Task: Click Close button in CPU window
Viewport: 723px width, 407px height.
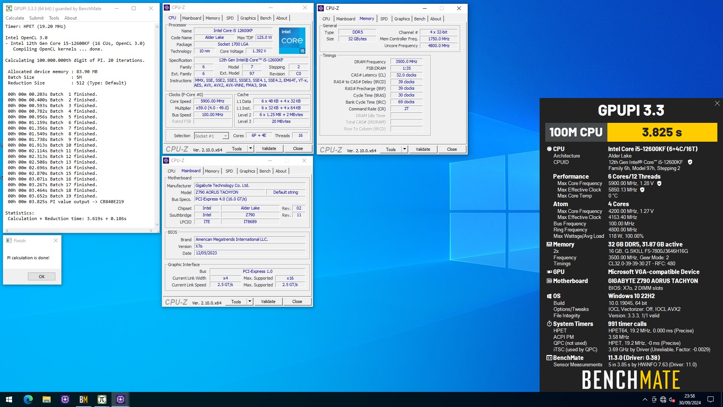Action: point(298,149)
